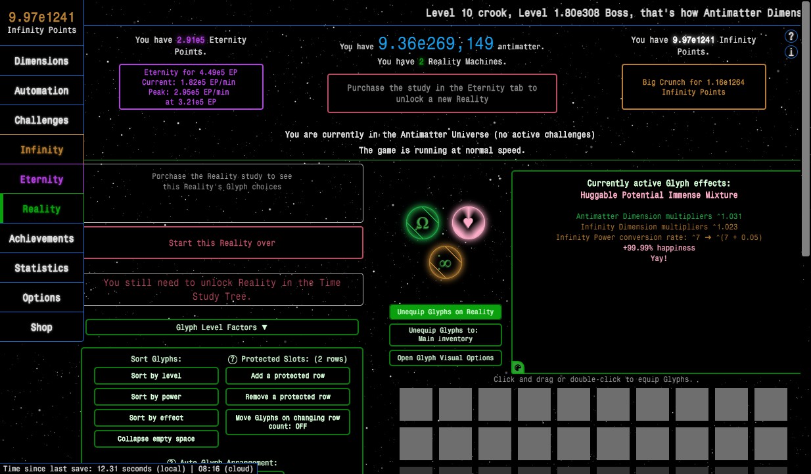Go to the Challenges tab
The height and width of the screenshot is (474, 811).
(x=41, y=120)
